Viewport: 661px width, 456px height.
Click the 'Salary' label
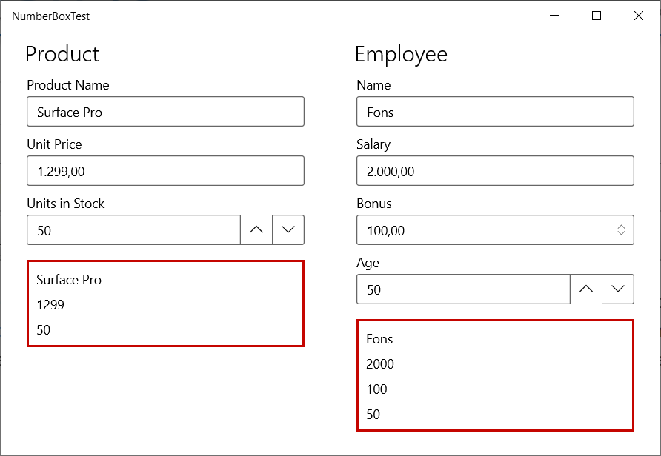[x=373, y=145]
